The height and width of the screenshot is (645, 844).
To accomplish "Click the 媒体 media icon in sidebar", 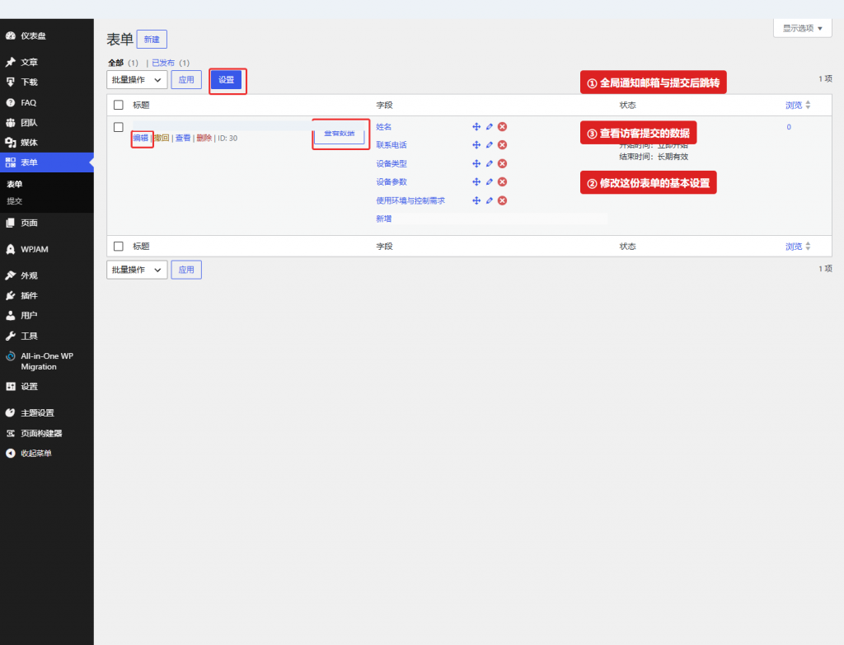I will point(10,142).
